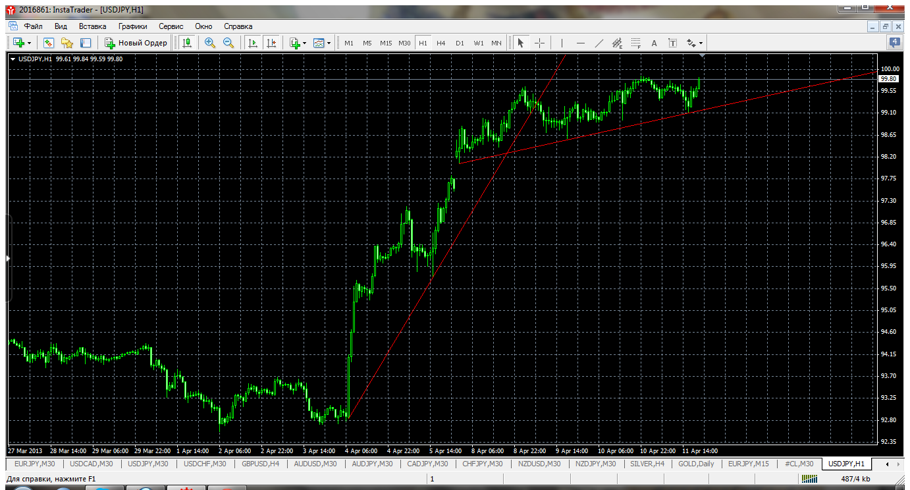Pick the horizontal line drawing tool
The image size is (910, 490).
pyautogui.click(x=580, y=43)
